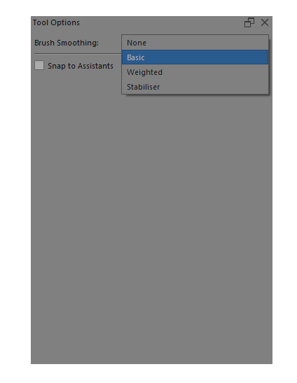Screen dimensions: 297x383
Task: Click the first item in the smoothing list
Action: point(195,43)
